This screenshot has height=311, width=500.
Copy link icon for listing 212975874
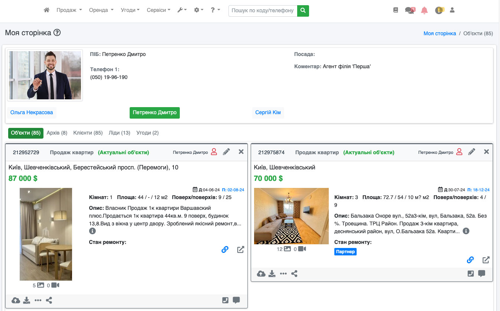[470, 260]
